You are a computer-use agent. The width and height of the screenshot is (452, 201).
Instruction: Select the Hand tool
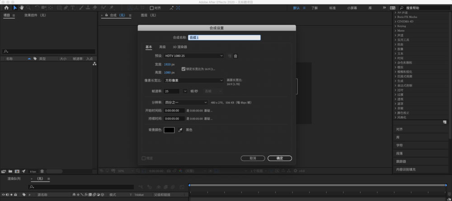22,8
